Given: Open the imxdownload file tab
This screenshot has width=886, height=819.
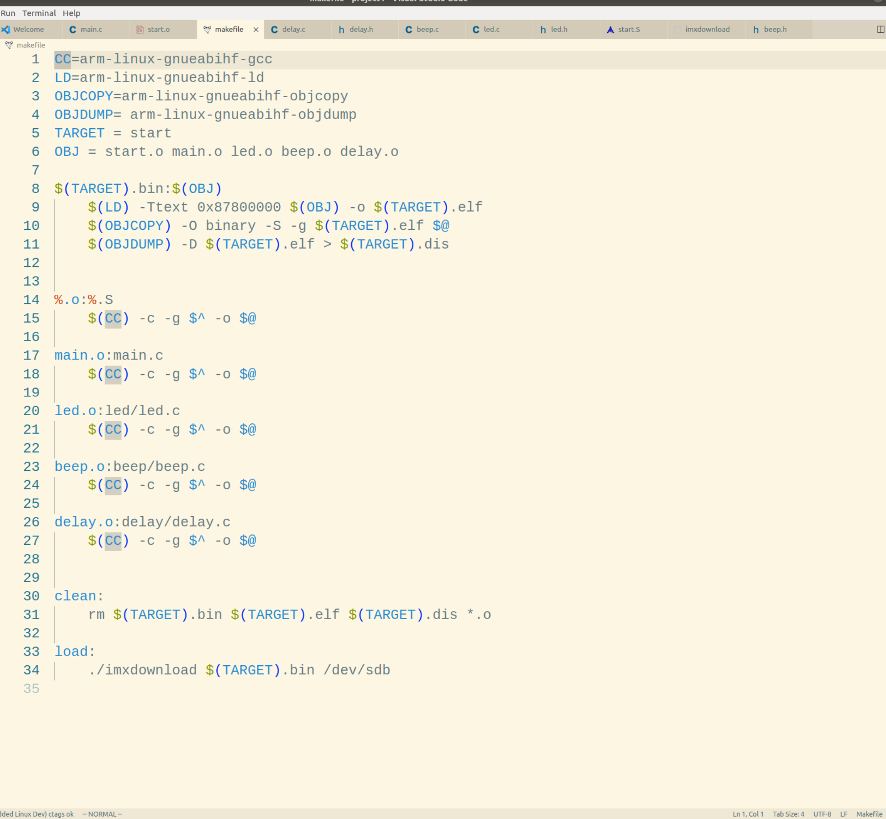Looking at the screenshot, I should pos(707,29).
